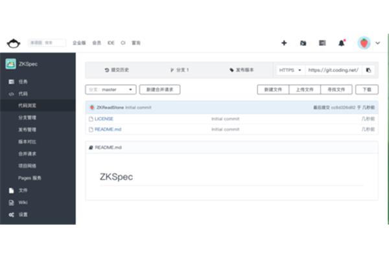Click the 设置 gears icon in sidebar

tap(11, 214)
